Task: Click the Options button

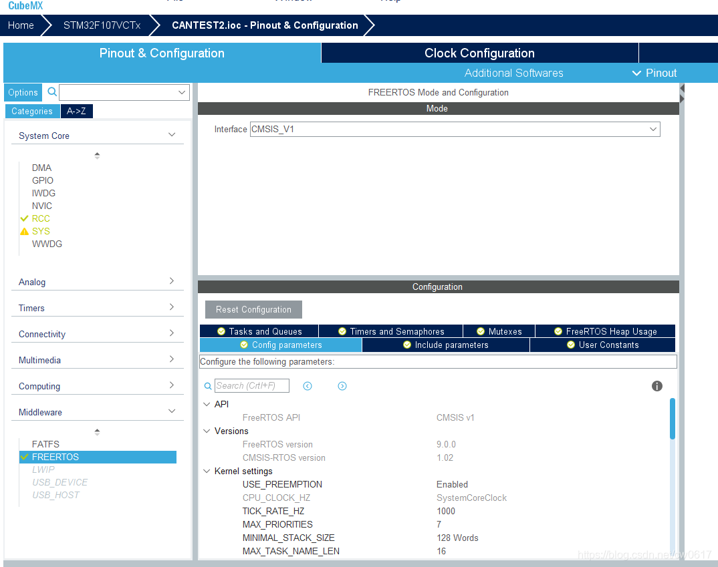Action: 23,92
